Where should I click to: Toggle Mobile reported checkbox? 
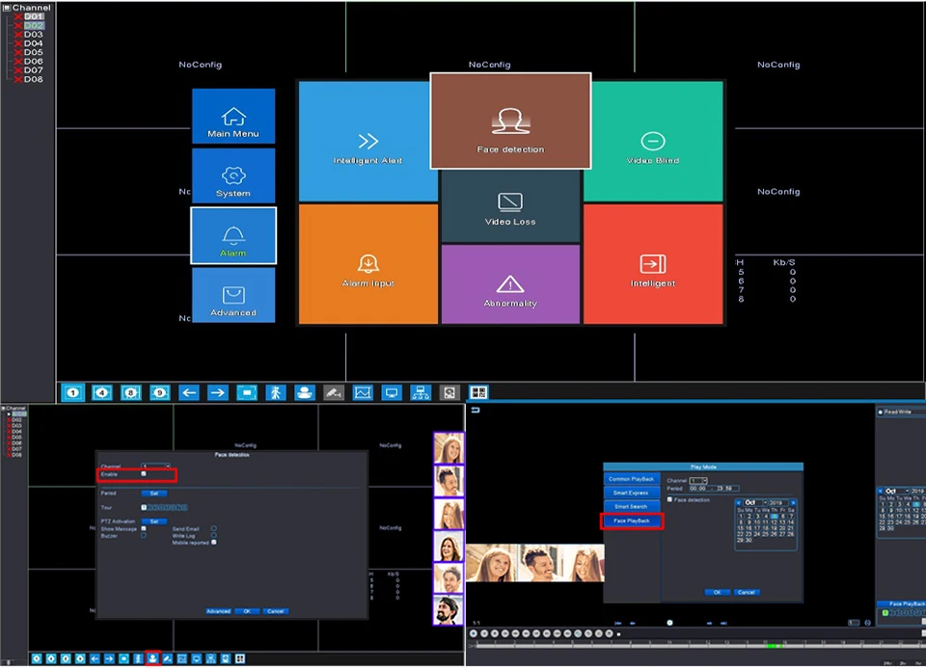[x=214, y=542]
